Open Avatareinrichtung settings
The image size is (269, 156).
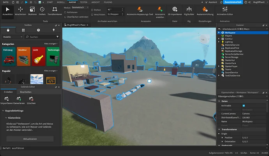pyautogui.click(x=205, y=11)
